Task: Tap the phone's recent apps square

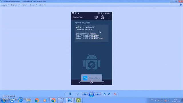Action: (103, 82)
